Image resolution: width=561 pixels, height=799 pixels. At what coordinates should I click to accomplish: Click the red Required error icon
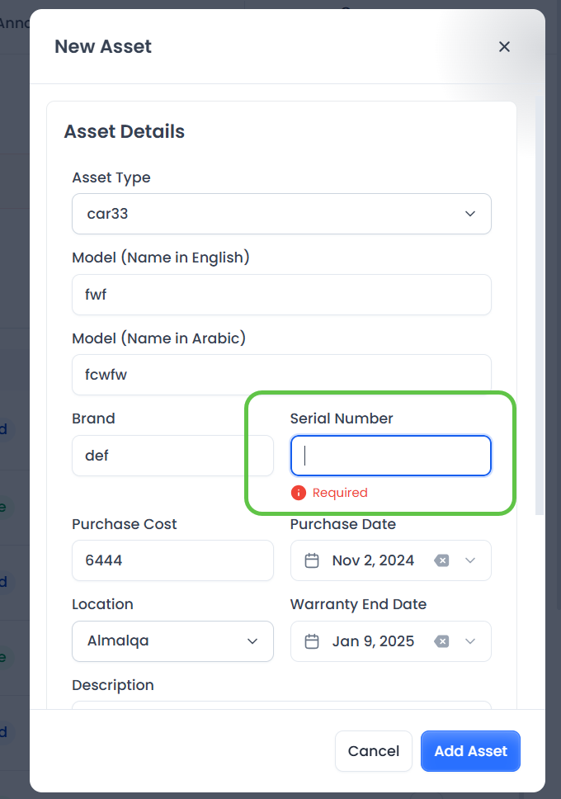click(299, 493)
